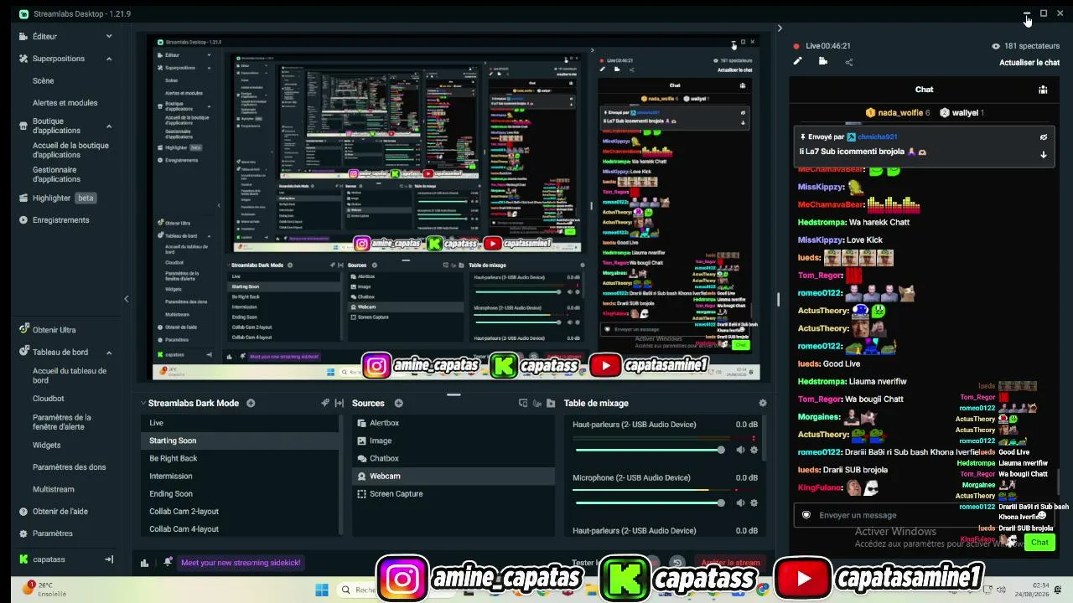Open the scene collection dropdown arrow
This screenshot has width=1073, height=603.
[x=143, y=403]
